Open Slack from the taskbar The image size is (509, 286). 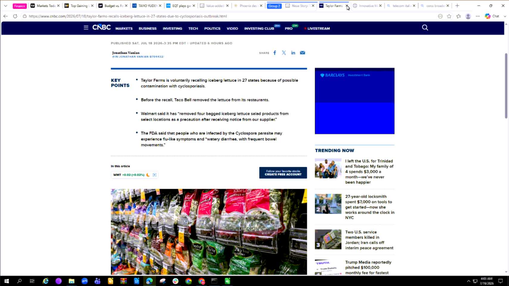tap(175, 281)
